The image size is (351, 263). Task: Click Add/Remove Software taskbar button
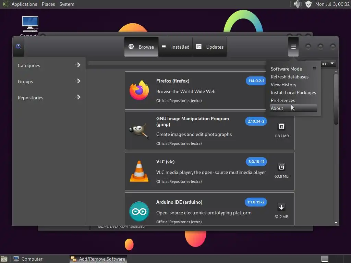coord(98,259)
